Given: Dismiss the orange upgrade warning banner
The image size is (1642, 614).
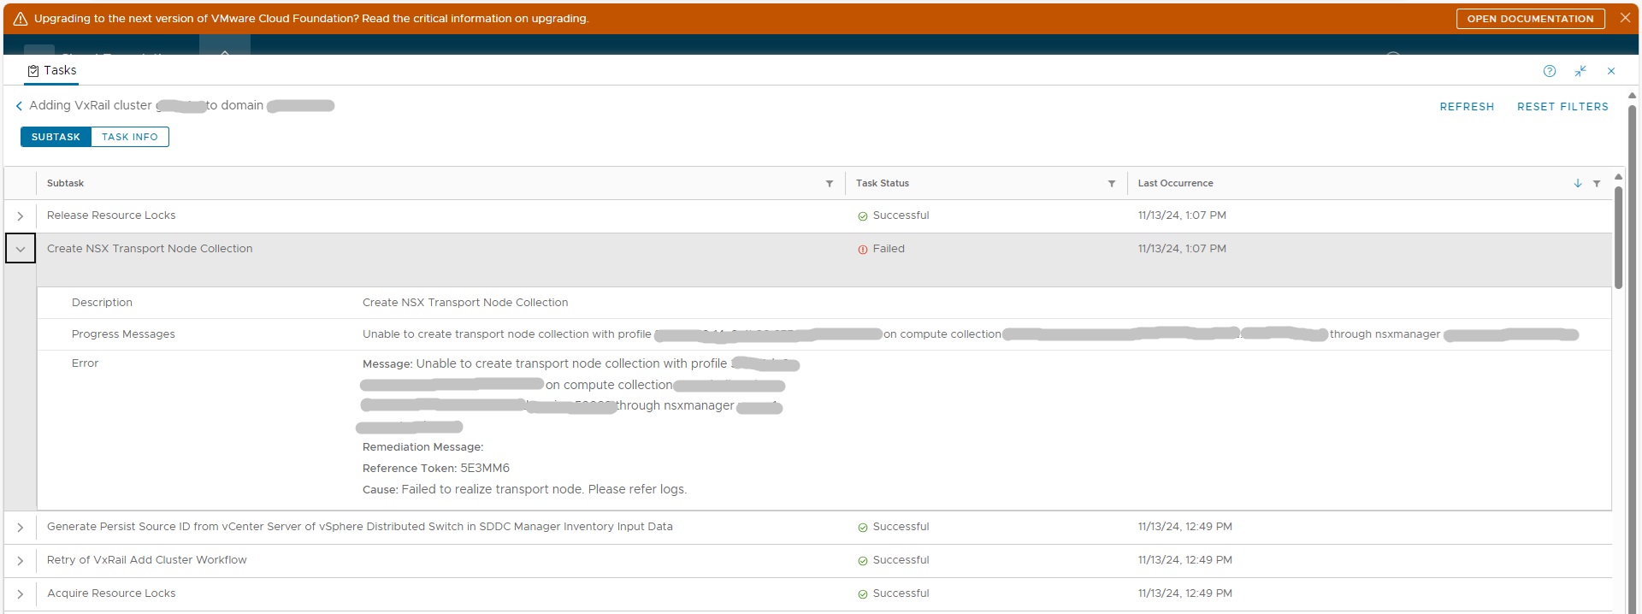Looking at the screenshot, I should tap(1625, 18).
